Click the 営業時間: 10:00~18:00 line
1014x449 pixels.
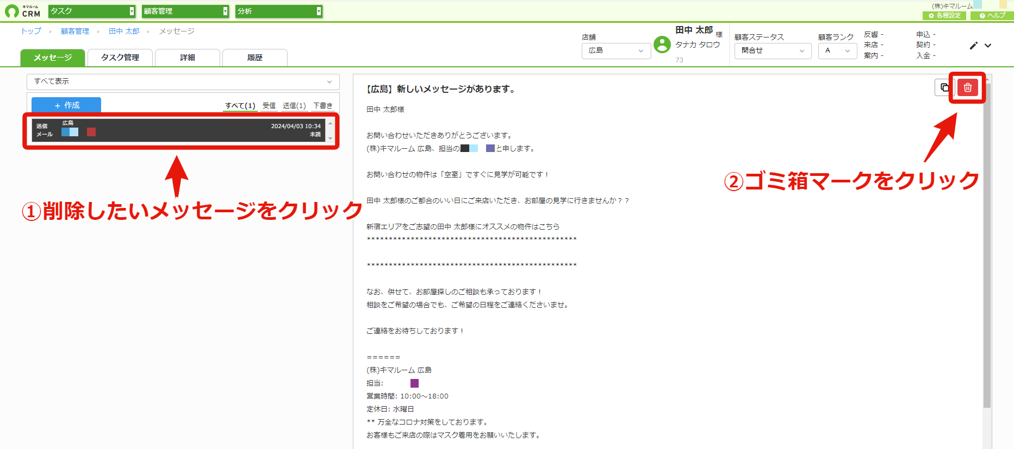click(x=407, y=396)
